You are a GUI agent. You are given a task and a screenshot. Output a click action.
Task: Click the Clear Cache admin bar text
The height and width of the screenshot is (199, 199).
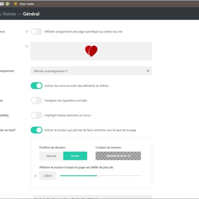(x=27, y=4)
